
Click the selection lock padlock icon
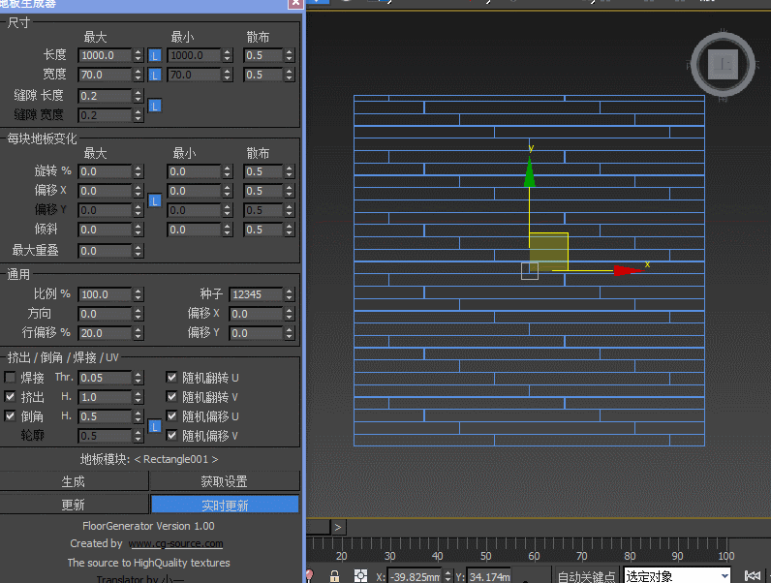(x=334, y=576)
